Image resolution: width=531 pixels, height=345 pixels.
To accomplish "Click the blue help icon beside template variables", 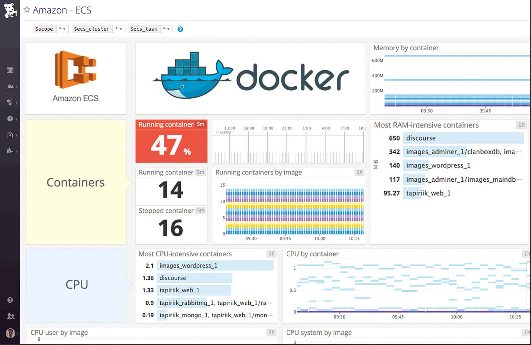I will point(180,29).
